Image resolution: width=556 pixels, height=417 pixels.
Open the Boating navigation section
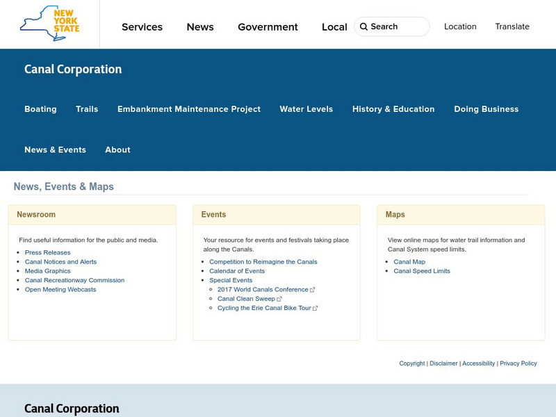[40, 109]
